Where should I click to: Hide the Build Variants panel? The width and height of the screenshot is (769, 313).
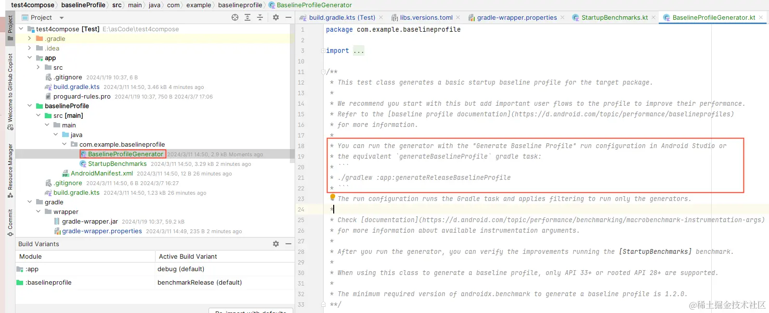pos(288,244)
